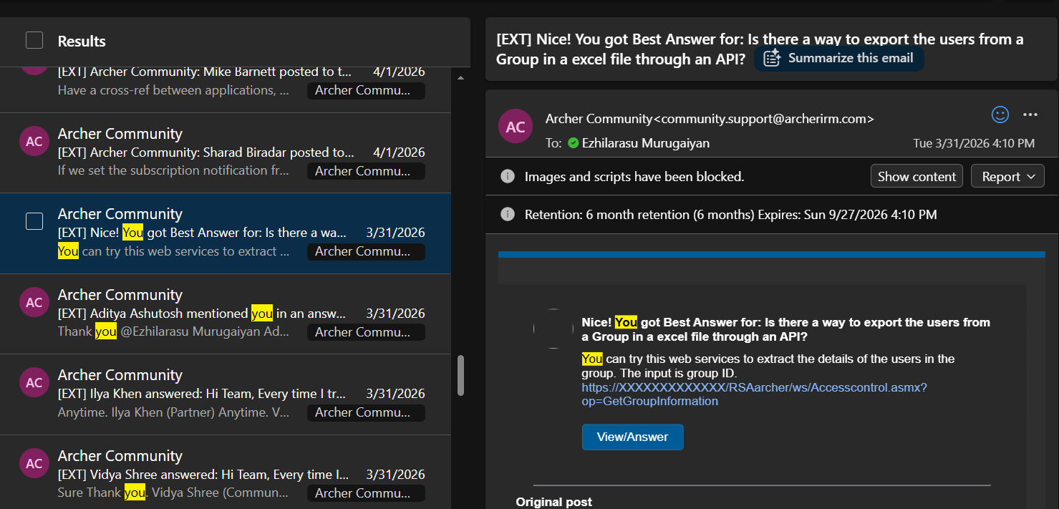Check the box on the Best Answer email row
Screen dimensions: 1059x509
(x=34, y=221)
